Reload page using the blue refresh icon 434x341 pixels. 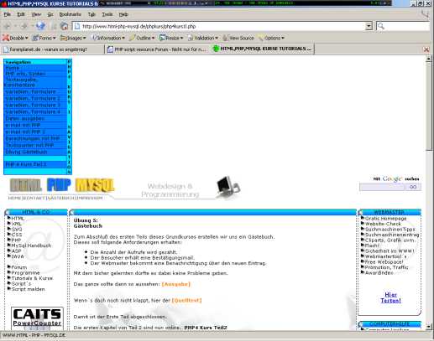pos(40,26)
